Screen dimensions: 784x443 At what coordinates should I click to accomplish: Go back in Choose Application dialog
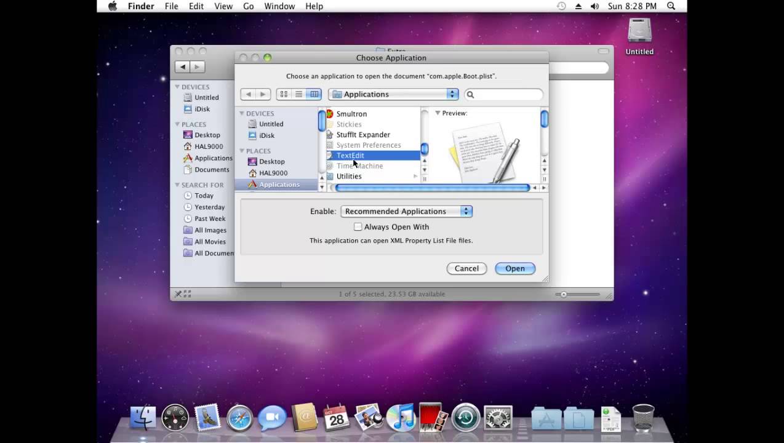tap(248, 94)
